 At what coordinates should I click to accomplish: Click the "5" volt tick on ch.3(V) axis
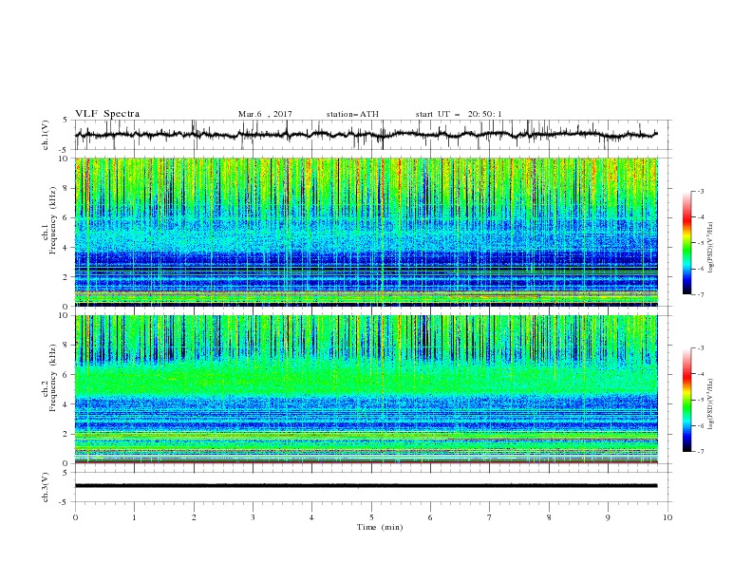point(66,473)
